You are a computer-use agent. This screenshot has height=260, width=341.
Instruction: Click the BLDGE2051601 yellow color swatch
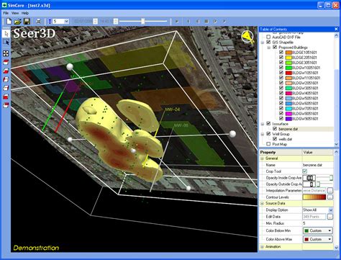(288, 58)
